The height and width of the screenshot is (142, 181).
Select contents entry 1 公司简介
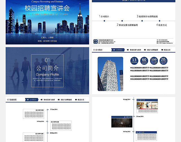click(104, 16)
